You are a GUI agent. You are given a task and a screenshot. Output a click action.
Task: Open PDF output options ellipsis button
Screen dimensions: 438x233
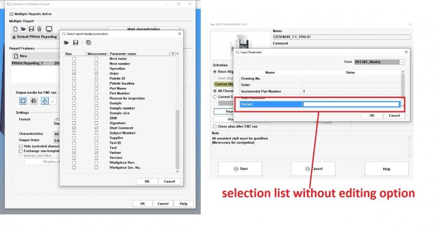point(53,101)
